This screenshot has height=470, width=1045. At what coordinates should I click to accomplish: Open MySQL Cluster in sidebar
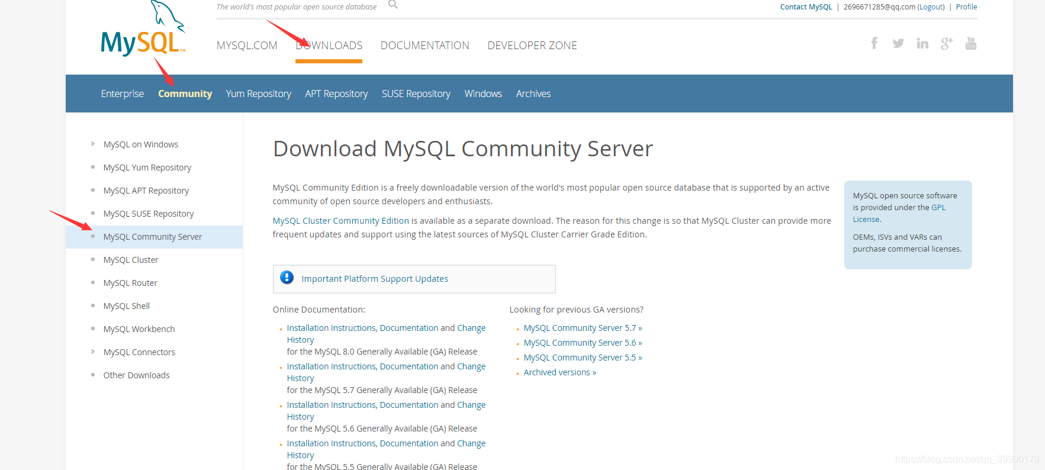coord(131,260)
